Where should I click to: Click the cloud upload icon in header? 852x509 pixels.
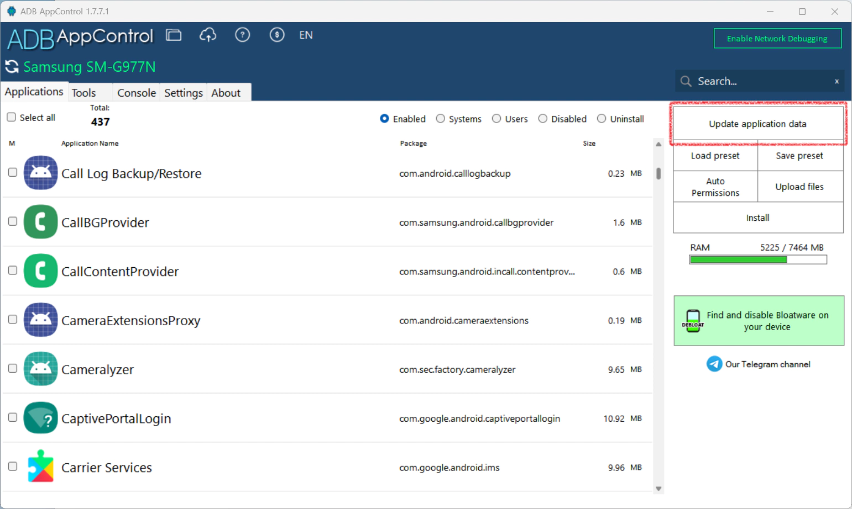[x=208, y=35]
